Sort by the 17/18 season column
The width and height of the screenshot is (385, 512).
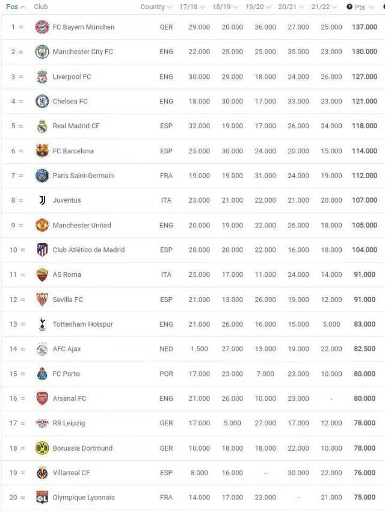[192, 7]
